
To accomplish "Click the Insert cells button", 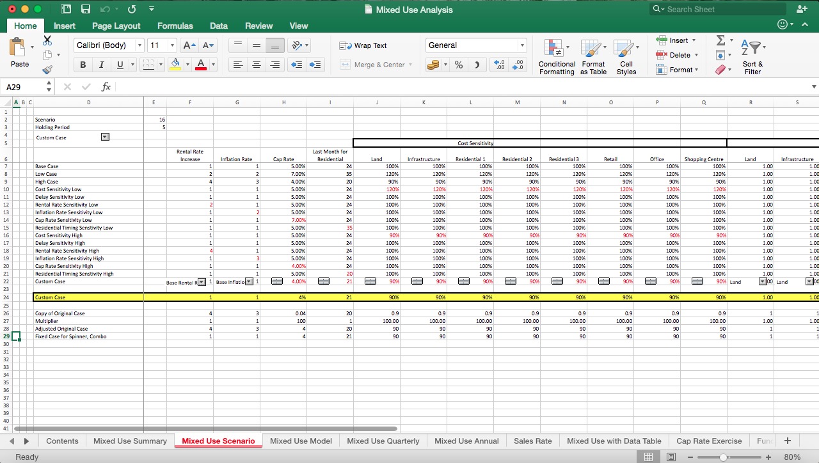I will pos(676,40).
